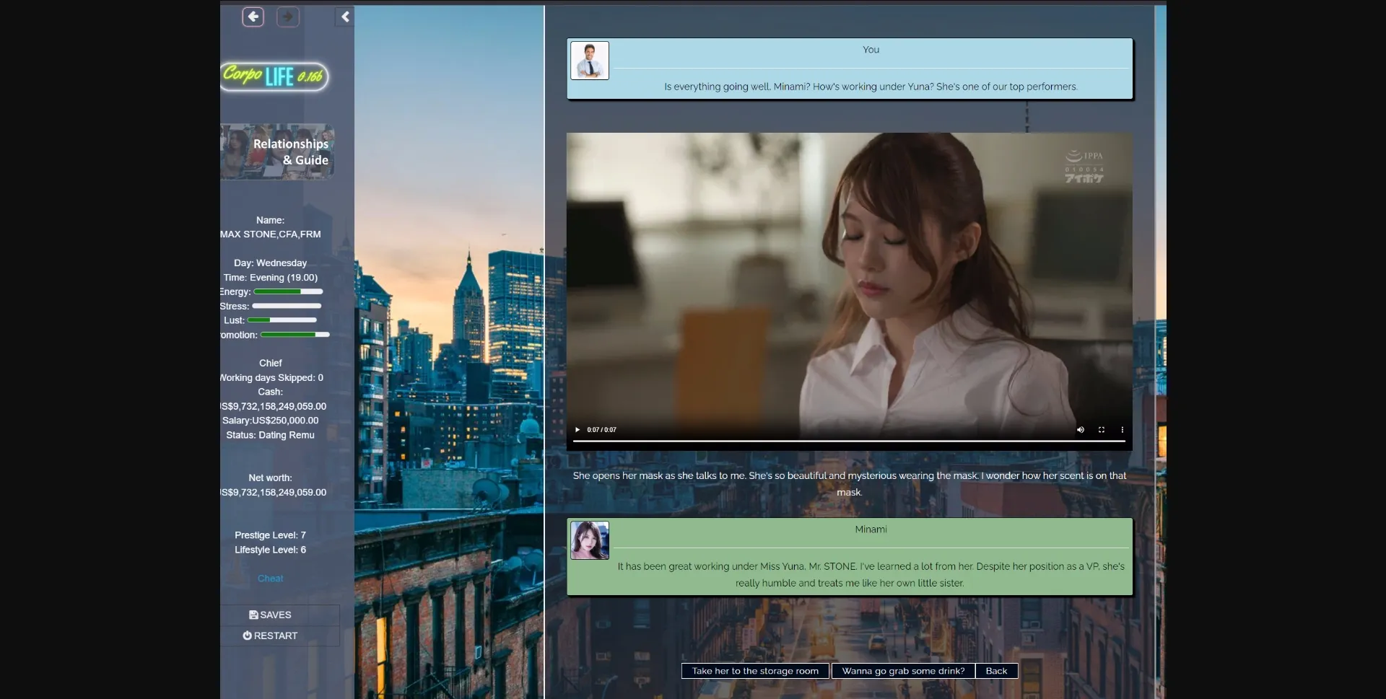The image size is (1386, 699).
Task: Play the video clip
Action: pyautogui.click(x=577, y=430)
